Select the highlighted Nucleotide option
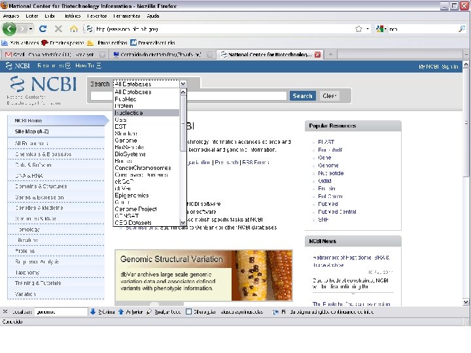471x353 pixels. [x=147, y=113]
